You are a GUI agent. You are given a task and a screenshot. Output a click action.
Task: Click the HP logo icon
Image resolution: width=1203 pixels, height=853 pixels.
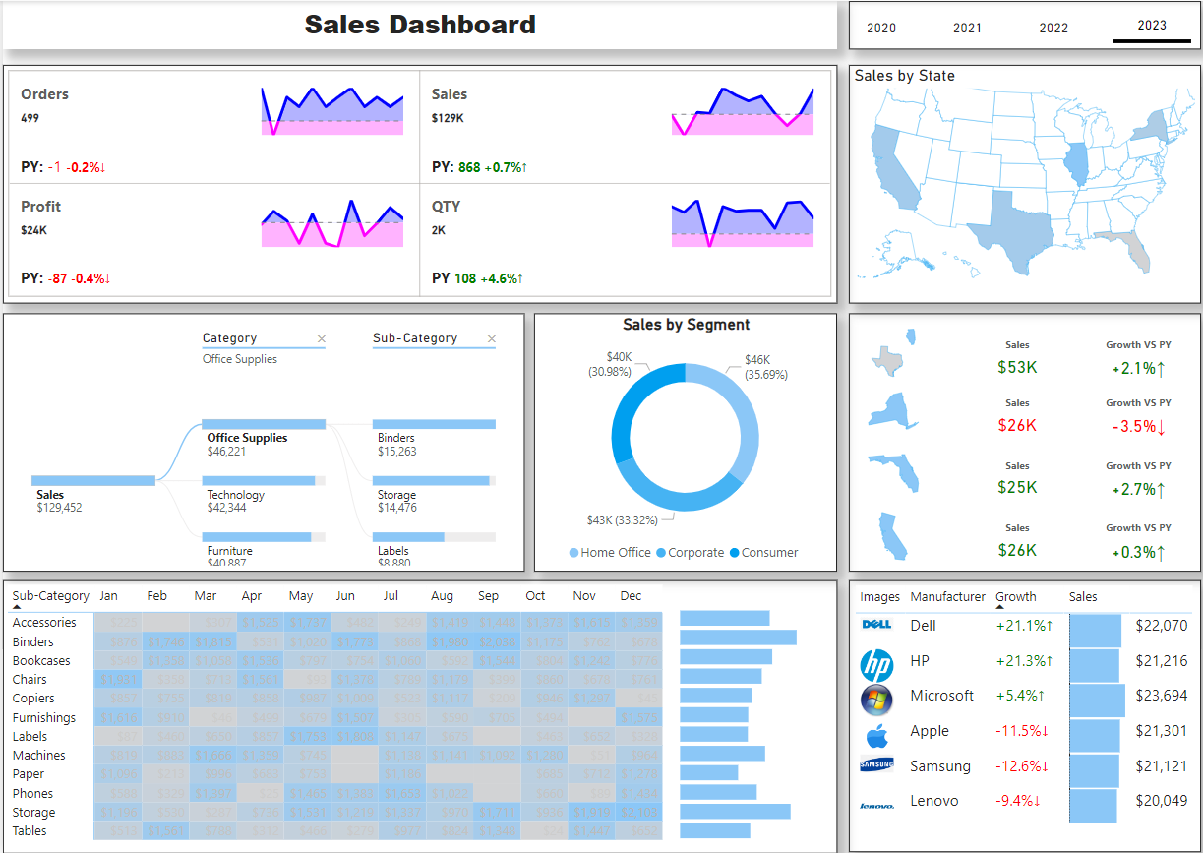[875, 665]
